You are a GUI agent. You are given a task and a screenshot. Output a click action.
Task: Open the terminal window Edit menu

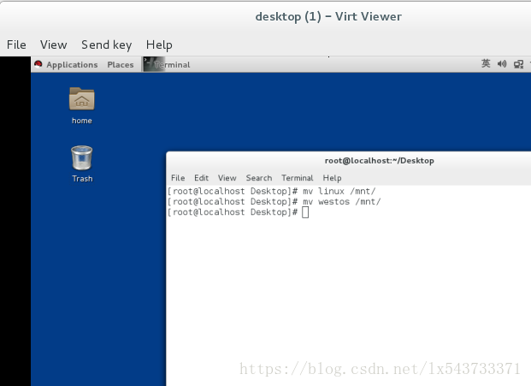click(201, 178)
